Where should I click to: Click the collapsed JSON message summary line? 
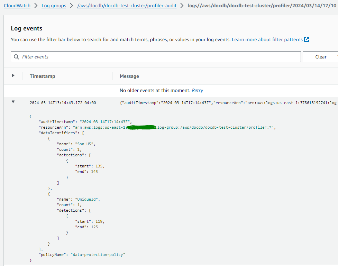(x=228, y=103)
